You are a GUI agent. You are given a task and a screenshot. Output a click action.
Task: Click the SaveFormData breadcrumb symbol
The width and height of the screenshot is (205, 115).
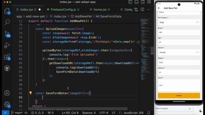coord(109,16)
